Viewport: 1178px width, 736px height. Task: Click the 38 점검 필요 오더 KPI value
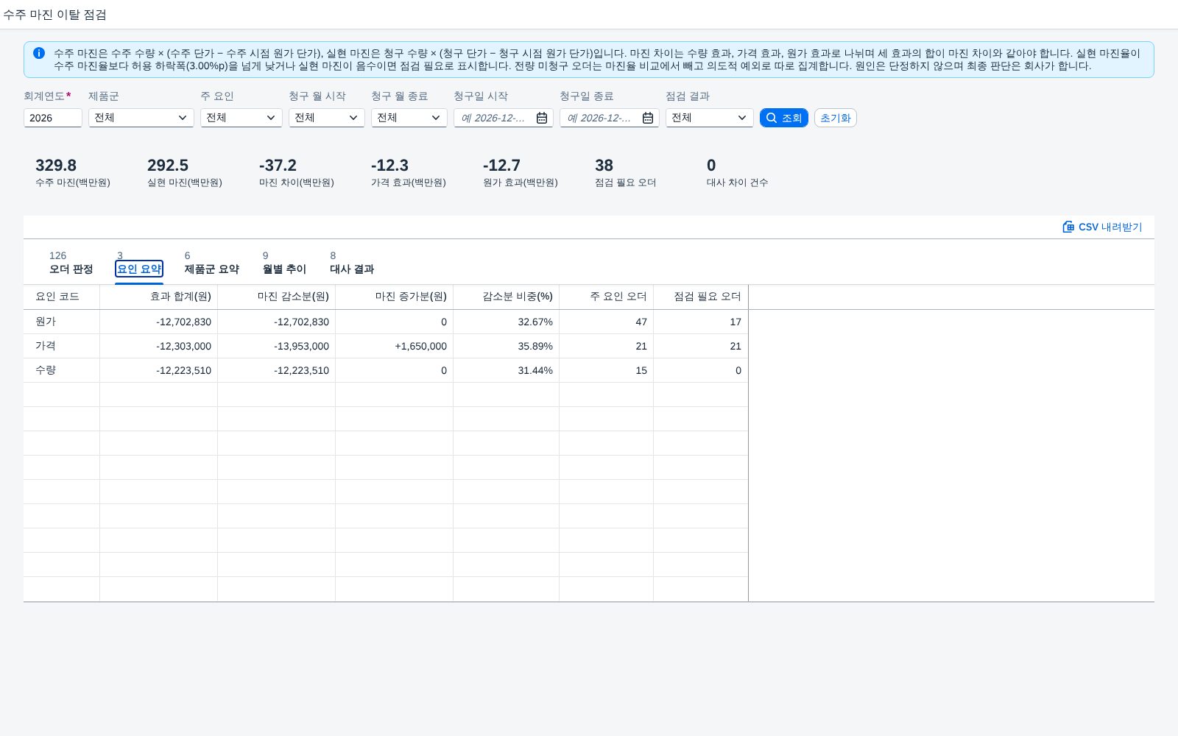point(604,166)
